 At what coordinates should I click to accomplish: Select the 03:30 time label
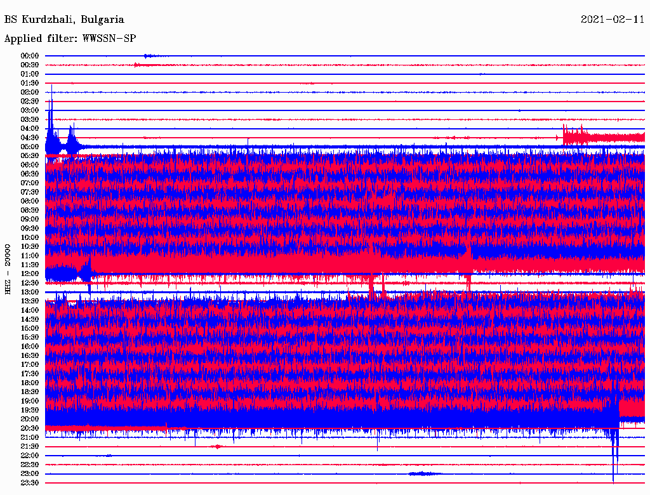(x=30, y=119)
